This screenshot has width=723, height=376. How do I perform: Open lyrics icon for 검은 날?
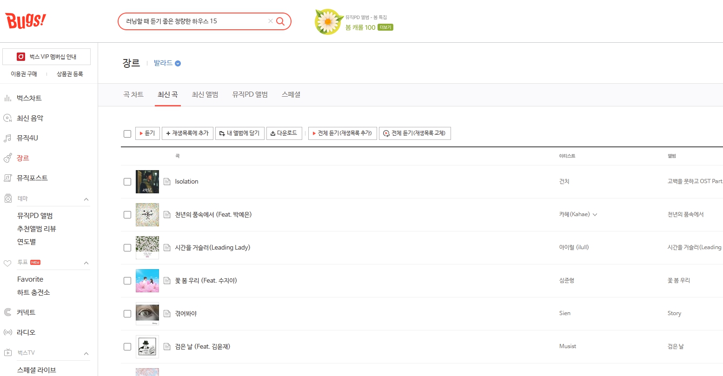point(167,347)
